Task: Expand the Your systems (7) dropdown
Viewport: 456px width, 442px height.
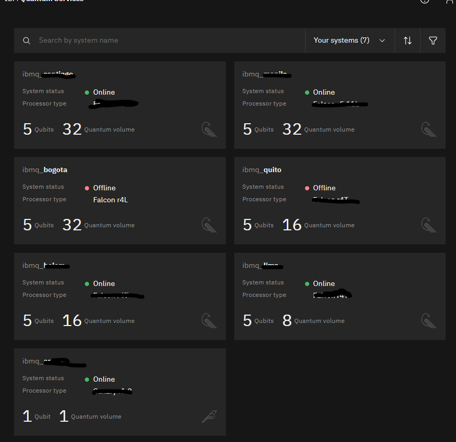Action: click(350, 41)
